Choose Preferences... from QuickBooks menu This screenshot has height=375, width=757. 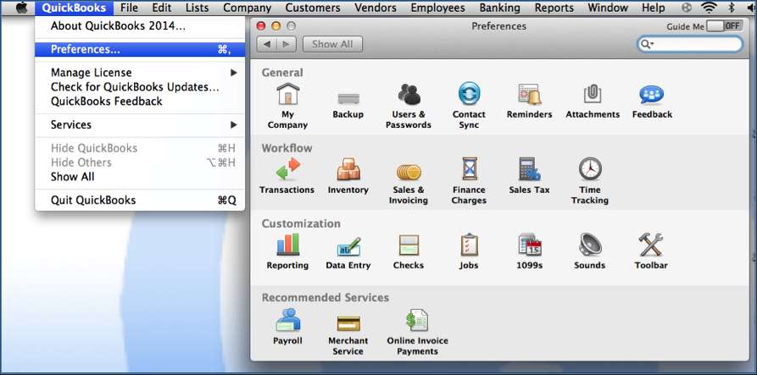140,49
